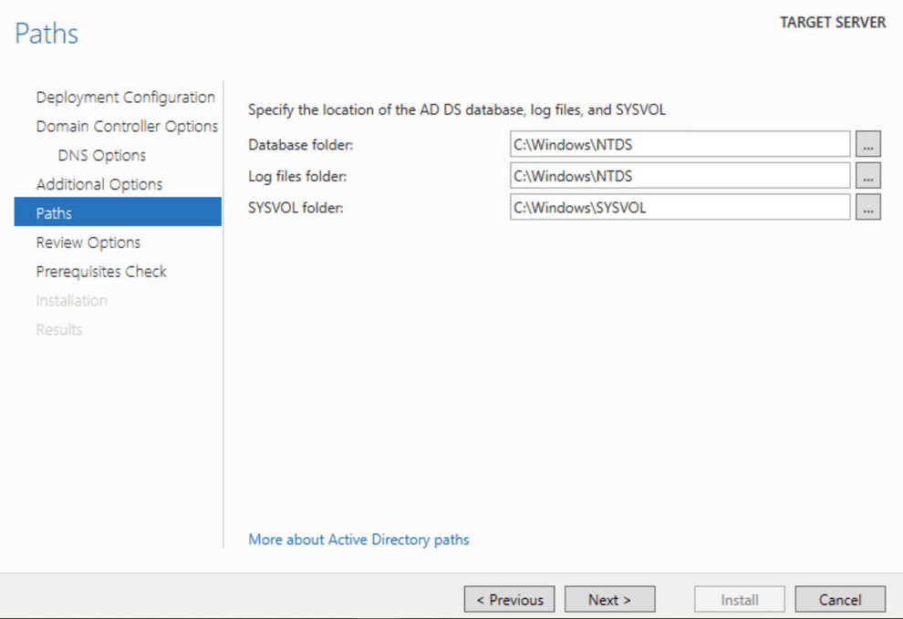Viewport: 903px width, 619px height.
Task: Edit the Log files folder path field
Action: (680, 176)
